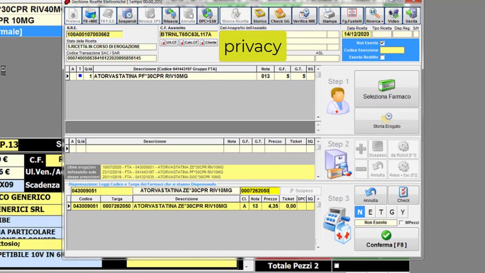
Task: Toggle the Esente Reddito checkbox
Action: (x=382, y=57)
